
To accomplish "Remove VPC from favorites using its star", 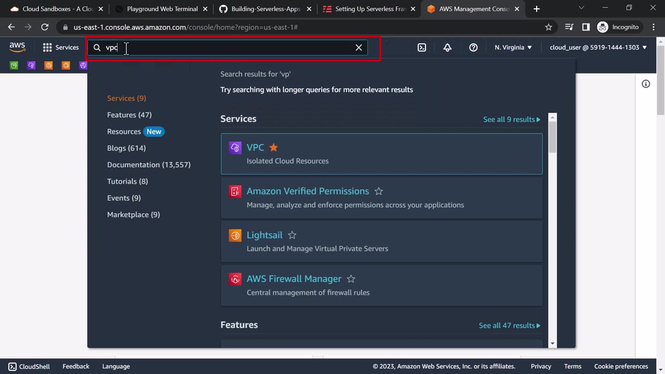I will tap(273, 148).
